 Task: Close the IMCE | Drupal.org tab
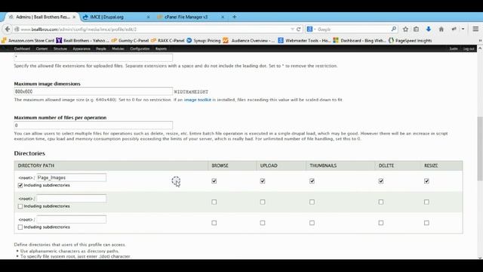[x=148, y=17]
